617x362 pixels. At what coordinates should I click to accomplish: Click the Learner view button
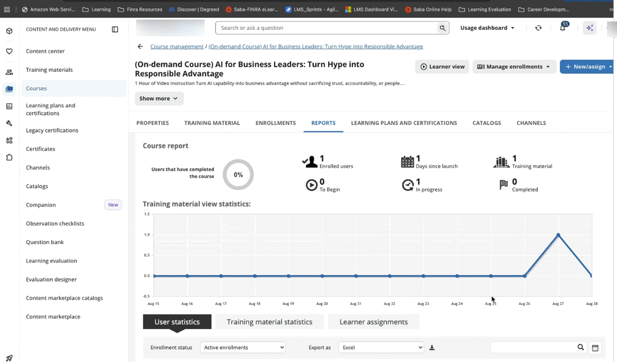tap(442, 67)
